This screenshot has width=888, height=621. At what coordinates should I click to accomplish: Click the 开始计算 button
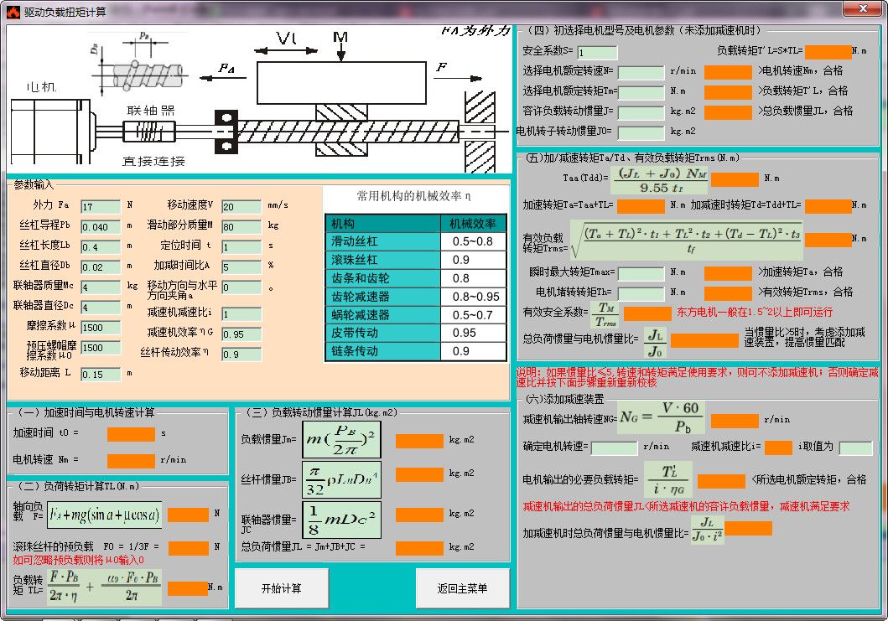pyautogui.click(x=281, y=587)
